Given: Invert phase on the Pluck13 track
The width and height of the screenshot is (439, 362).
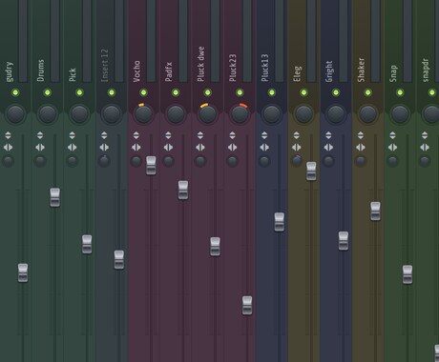Looking at the screenshot, I should 264,135.
